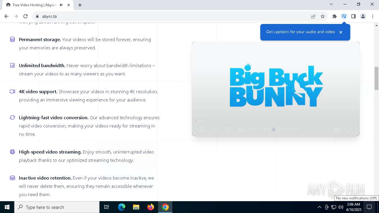Image resolution: width=379 pixels, height=213 pixels.
Task: Click the Inactive video retention heading
Action: click(45, 178)
